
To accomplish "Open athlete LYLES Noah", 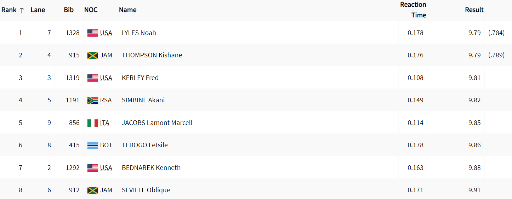I will pos(139,33).
